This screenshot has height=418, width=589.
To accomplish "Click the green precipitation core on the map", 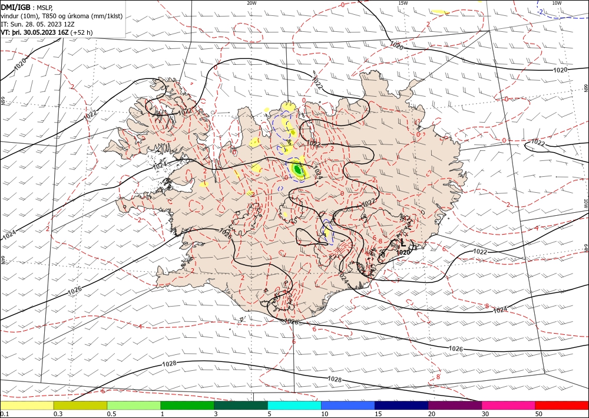I will click(x=298, y=170).
